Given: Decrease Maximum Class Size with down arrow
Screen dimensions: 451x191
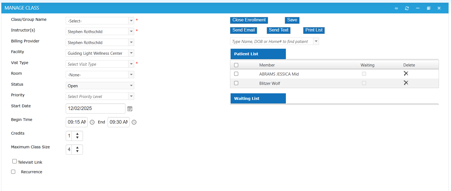Looking at the screenshot, I should pos(77,151).
